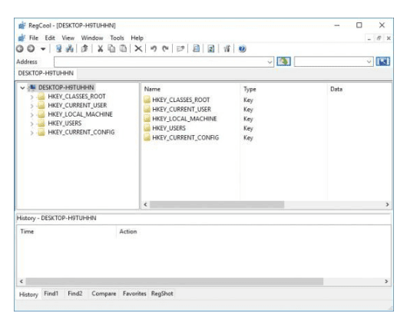Open the search field dropdown arrow

[369, 62]
